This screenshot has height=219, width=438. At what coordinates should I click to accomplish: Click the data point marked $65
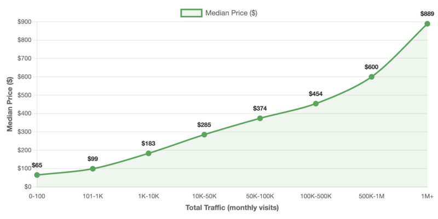[37, 175]
